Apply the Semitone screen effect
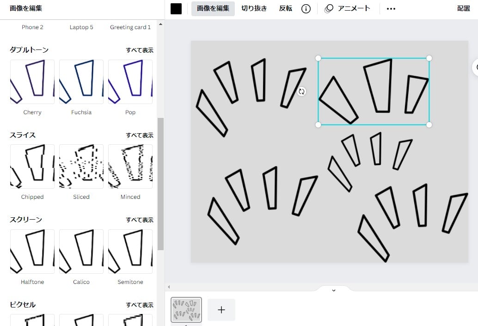The image size is (478, 326). click(x=130, y=251)
